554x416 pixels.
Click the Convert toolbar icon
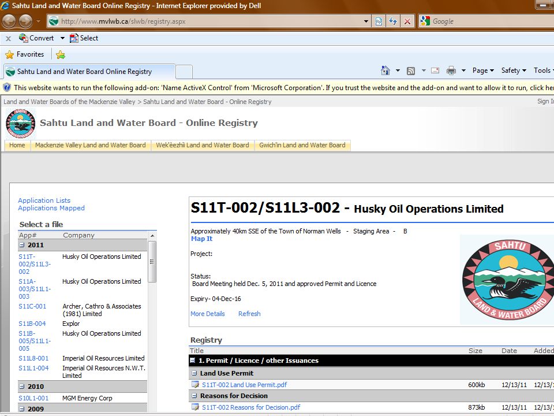23,38
